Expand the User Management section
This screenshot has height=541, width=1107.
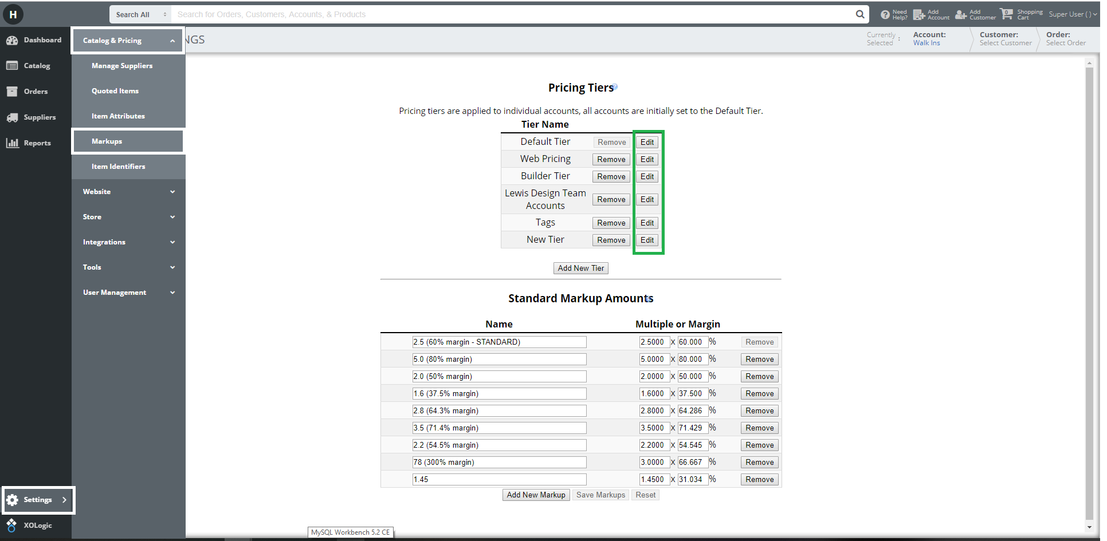click(x=128, y=293)
